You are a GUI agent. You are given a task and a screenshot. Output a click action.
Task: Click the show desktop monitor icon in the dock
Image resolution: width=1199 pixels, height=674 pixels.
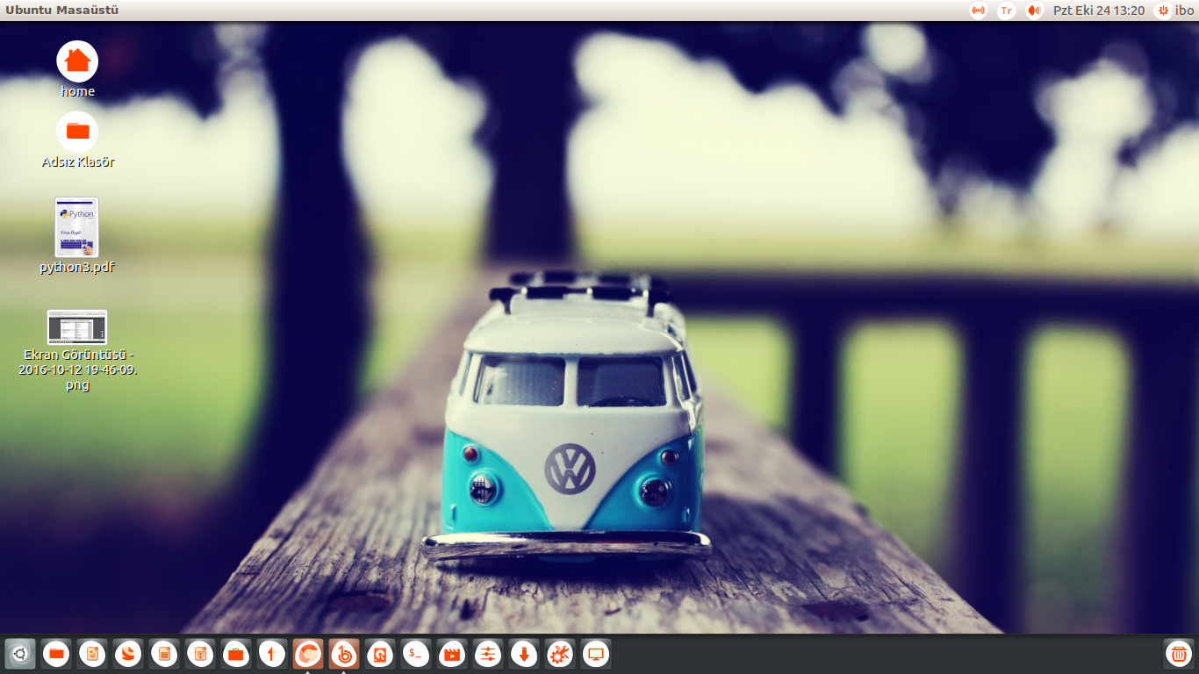pyautogui.click(x=596, y=654)
